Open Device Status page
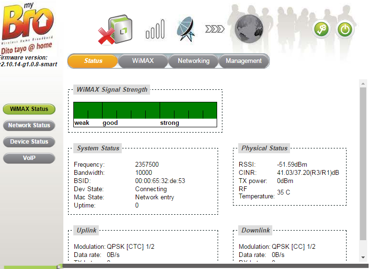 point(29,142)
